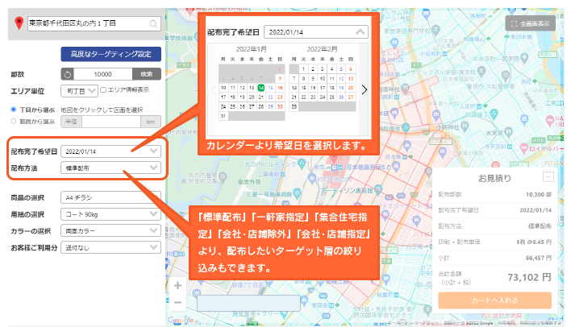Open 商品の選択 A4チラシ dropdown
The image size is (575, 327).
pyautogui.click(x=110, y=197)
